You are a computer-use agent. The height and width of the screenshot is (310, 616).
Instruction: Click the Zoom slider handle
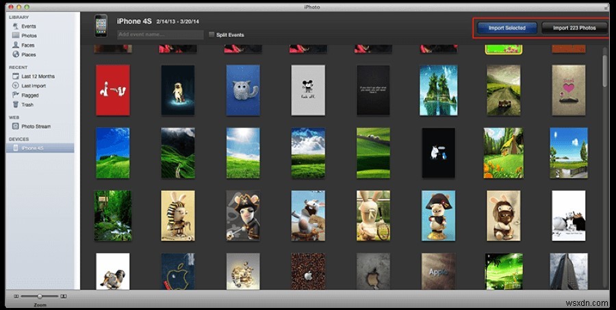click(39, 296)
